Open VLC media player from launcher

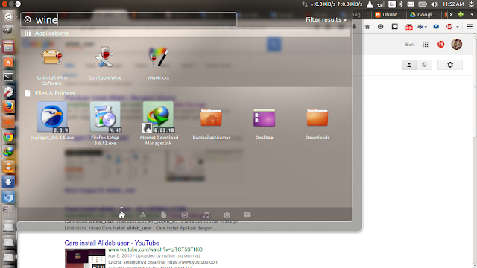click(8, 167)
